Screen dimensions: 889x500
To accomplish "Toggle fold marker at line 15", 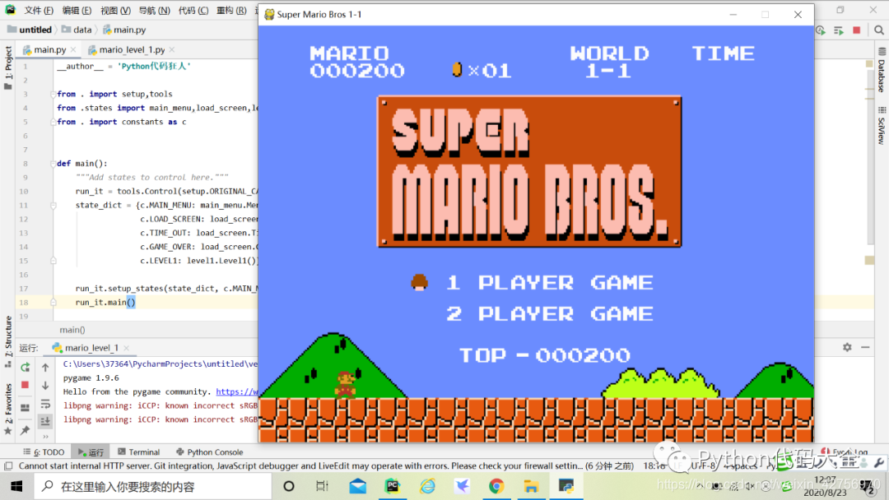I will (54, 261).
